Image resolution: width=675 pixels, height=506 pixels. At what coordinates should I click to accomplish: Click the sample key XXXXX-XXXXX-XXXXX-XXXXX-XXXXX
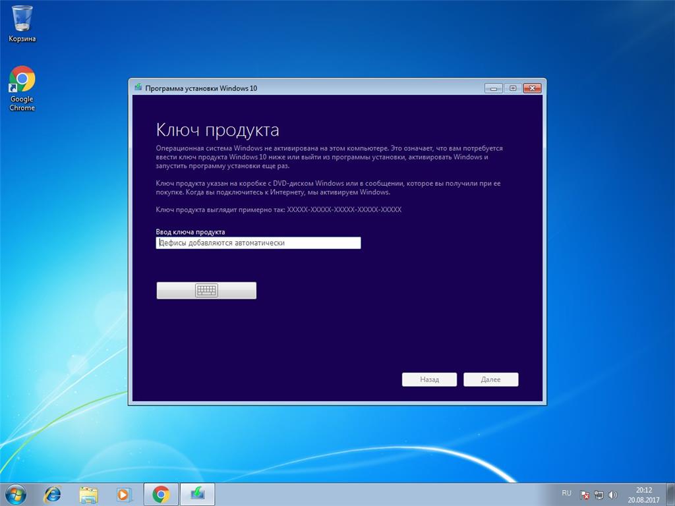tap(344, 210)
